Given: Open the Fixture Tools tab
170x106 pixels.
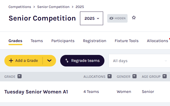Looking at the screenshot, I should pyautogui.click(x=127, y=41).
